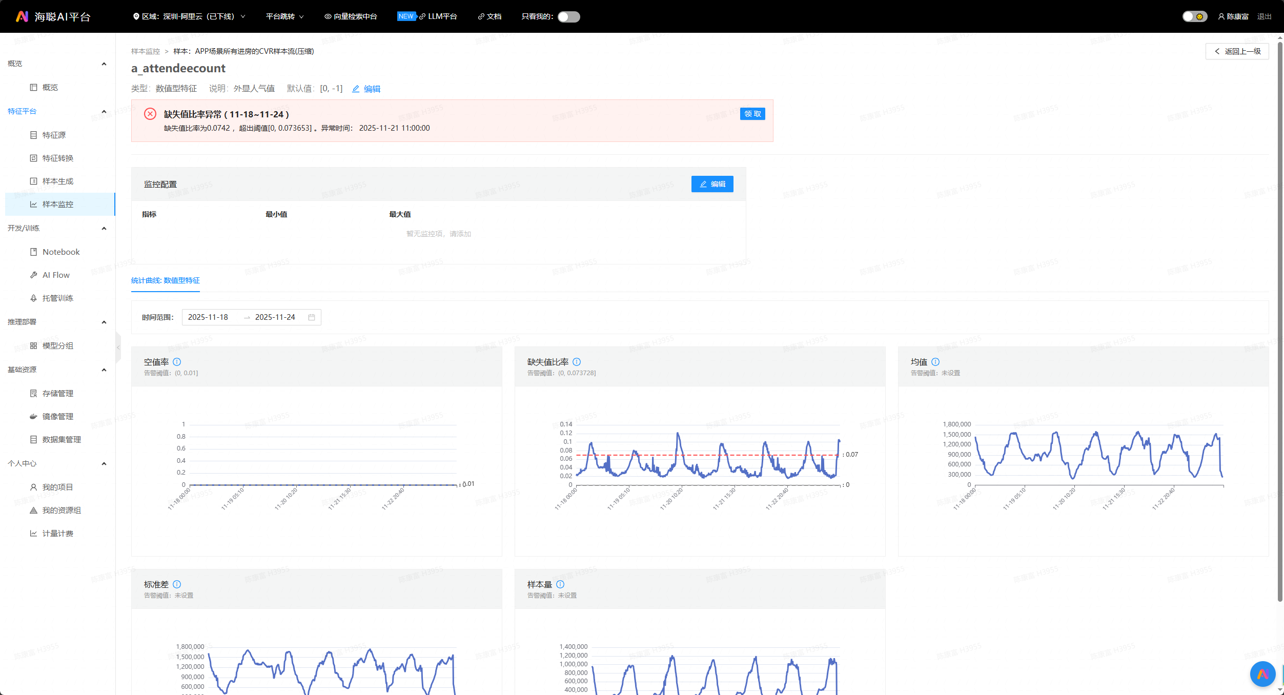
Task: Open the 区域 深圳-阿里云 dropdown
Action: point(189,16)
